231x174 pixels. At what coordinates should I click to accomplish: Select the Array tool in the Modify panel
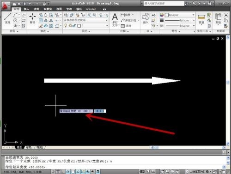click(51, 26)
